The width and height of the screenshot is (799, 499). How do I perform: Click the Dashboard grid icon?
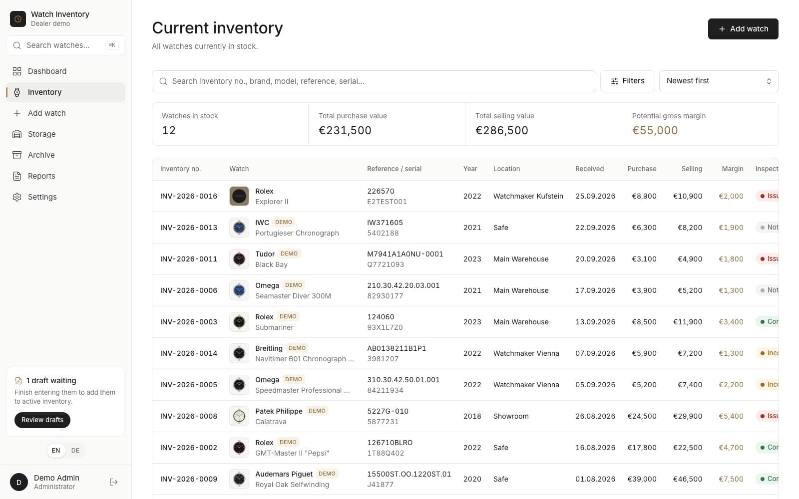pyautogui.click(x=17, y=71)
